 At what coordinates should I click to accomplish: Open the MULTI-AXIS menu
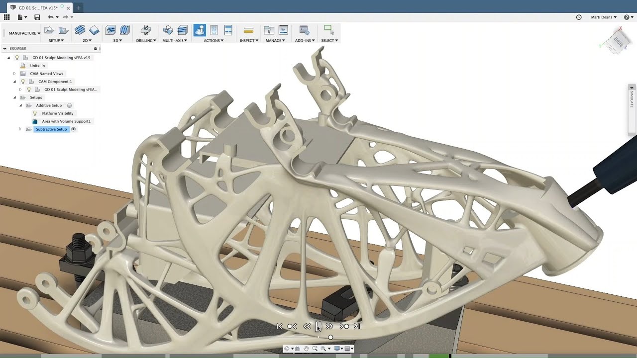click(175, 41)
